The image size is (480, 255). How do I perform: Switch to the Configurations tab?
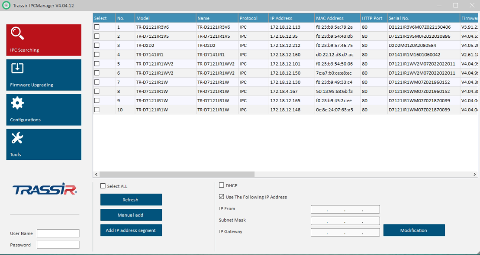(44, 110)
